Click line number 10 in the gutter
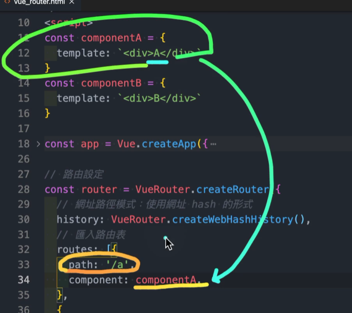Image resolution: width=352 pixels, height=313 pixels. pyautogui.click(x=24, y=23)
